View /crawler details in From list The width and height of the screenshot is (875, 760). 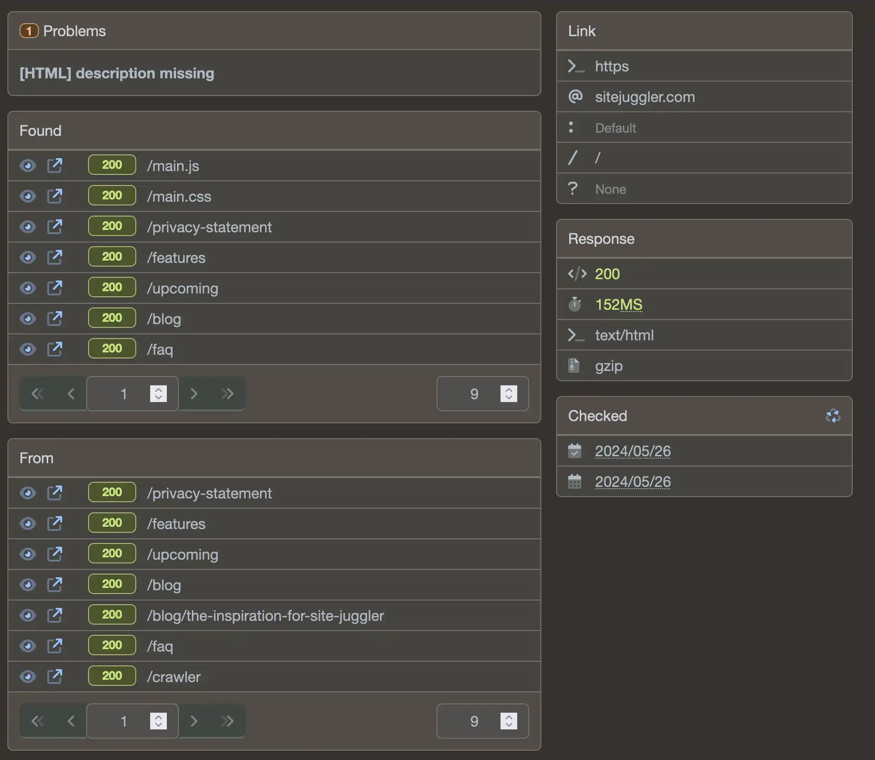pyautogui.click(x=28, y=677)
